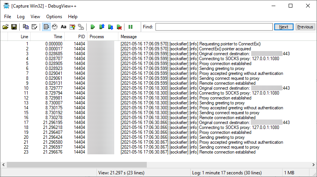Image resolution: width=317 pixels, height=177 pixels.
Task: Click the link views chain icon
Action: point(81,27)
